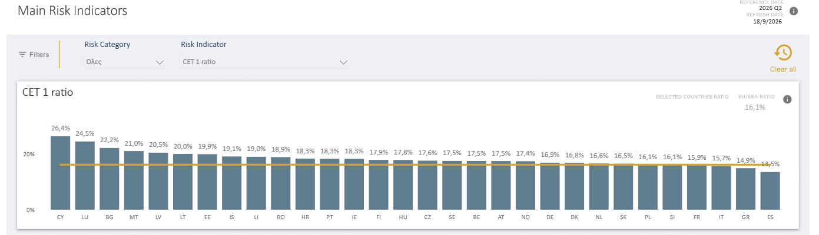The height and width of the screenshot is (235, 819).
Task: Click the ES bar
Action: pyautogui.click(x=770, y=191)
